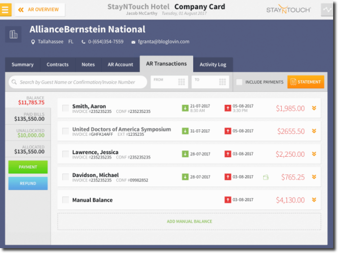Add a manual balance
Screen dimensions: 338x253
pyautogui.click(x=189, y=222)
